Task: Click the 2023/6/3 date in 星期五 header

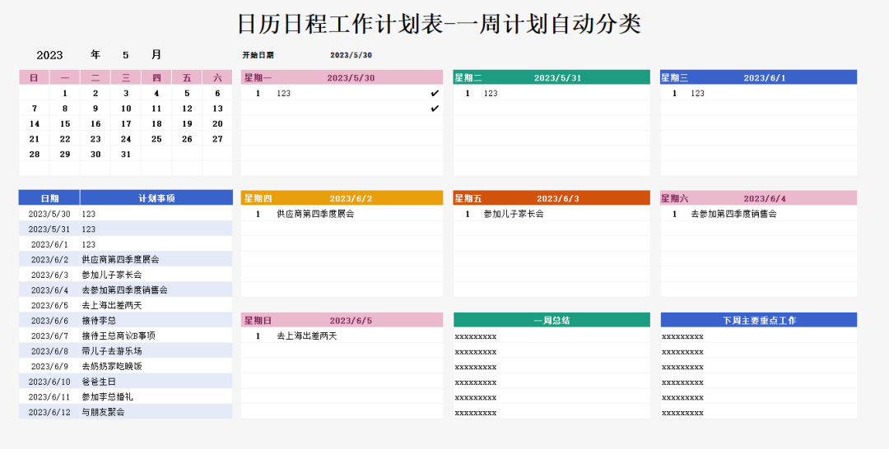Action: [558, 199]
